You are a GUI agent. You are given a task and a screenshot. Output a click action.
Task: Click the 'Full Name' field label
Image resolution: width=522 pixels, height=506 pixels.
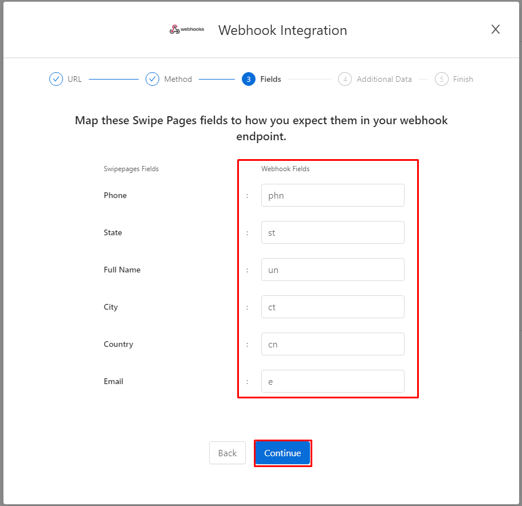(122, 270)
